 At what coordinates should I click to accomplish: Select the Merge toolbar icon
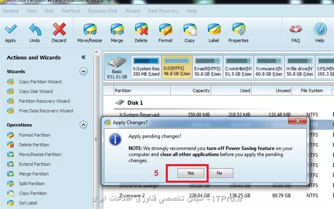(x=117, y=29)
